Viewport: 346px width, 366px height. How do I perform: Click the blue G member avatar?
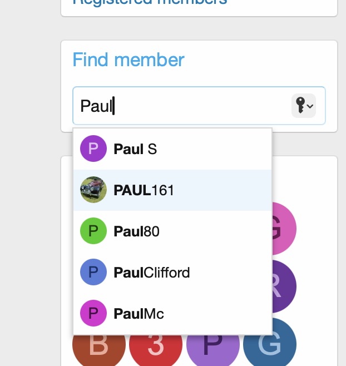click(x=270, y=345)
